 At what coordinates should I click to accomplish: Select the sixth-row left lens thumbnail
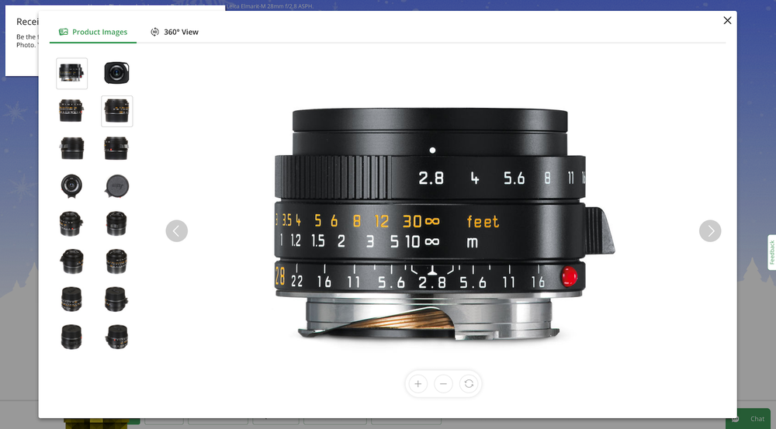(71, 261)
